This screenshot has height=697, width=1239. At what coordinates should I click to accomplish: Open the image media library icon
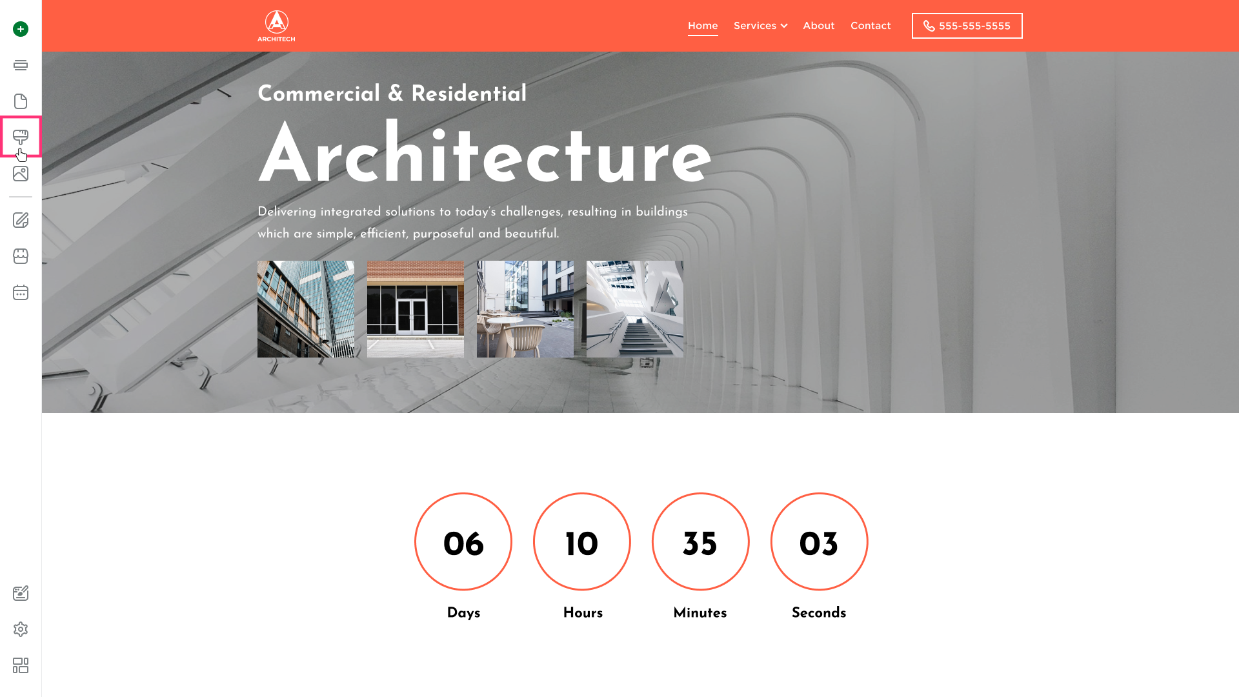click(21, 174)
